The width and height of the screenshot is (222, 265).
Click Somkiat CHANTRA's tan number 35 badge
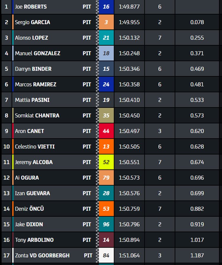click(x=106, y=115)
